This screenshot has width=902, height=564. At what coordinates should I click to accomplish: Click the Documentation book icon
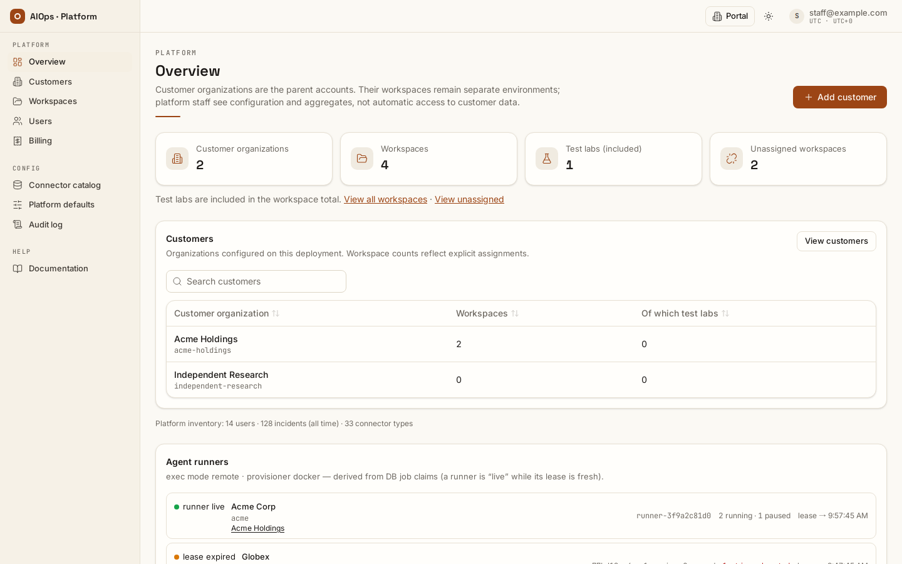(18, 268)
